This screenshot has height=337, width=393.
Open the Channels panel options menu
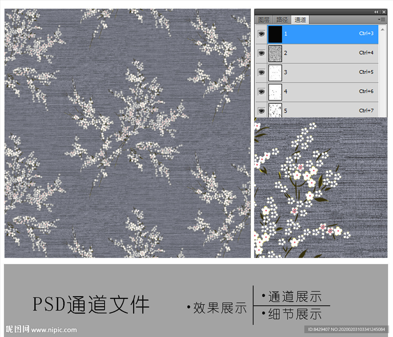pyautogui.click(x=382, y=19)
